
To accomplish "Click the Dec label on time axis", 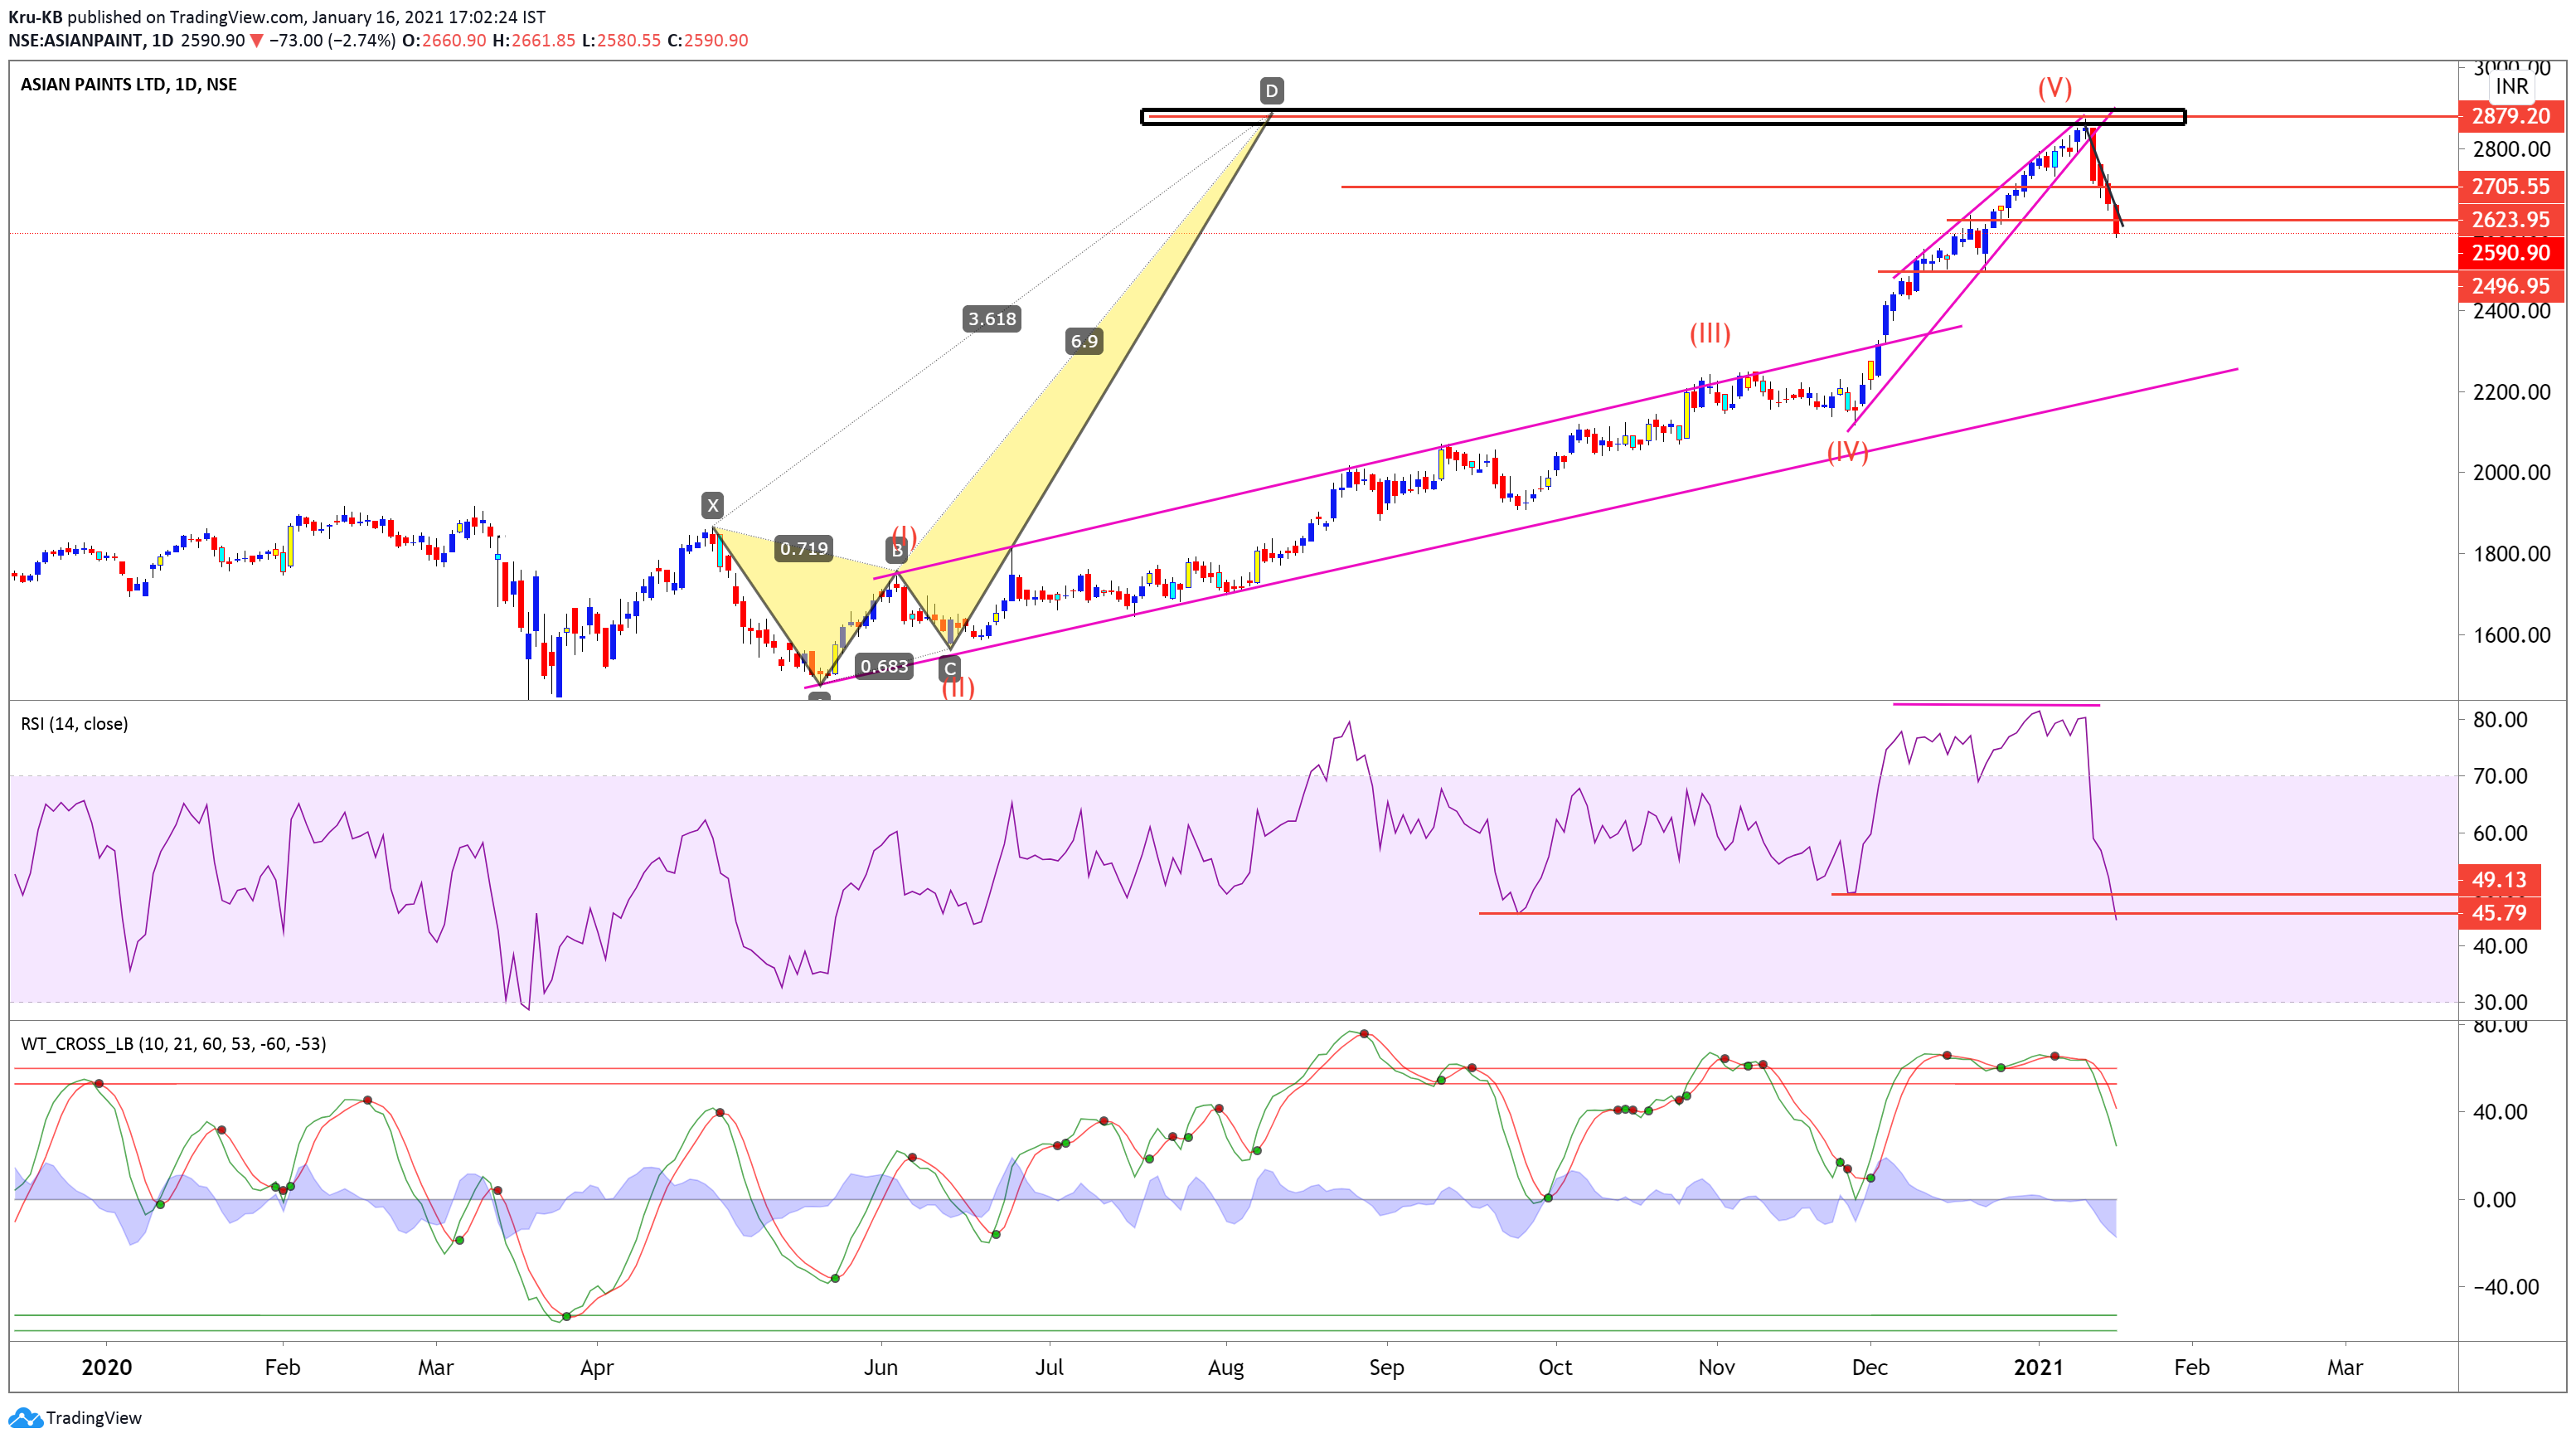I will tap(1869, 1367).
